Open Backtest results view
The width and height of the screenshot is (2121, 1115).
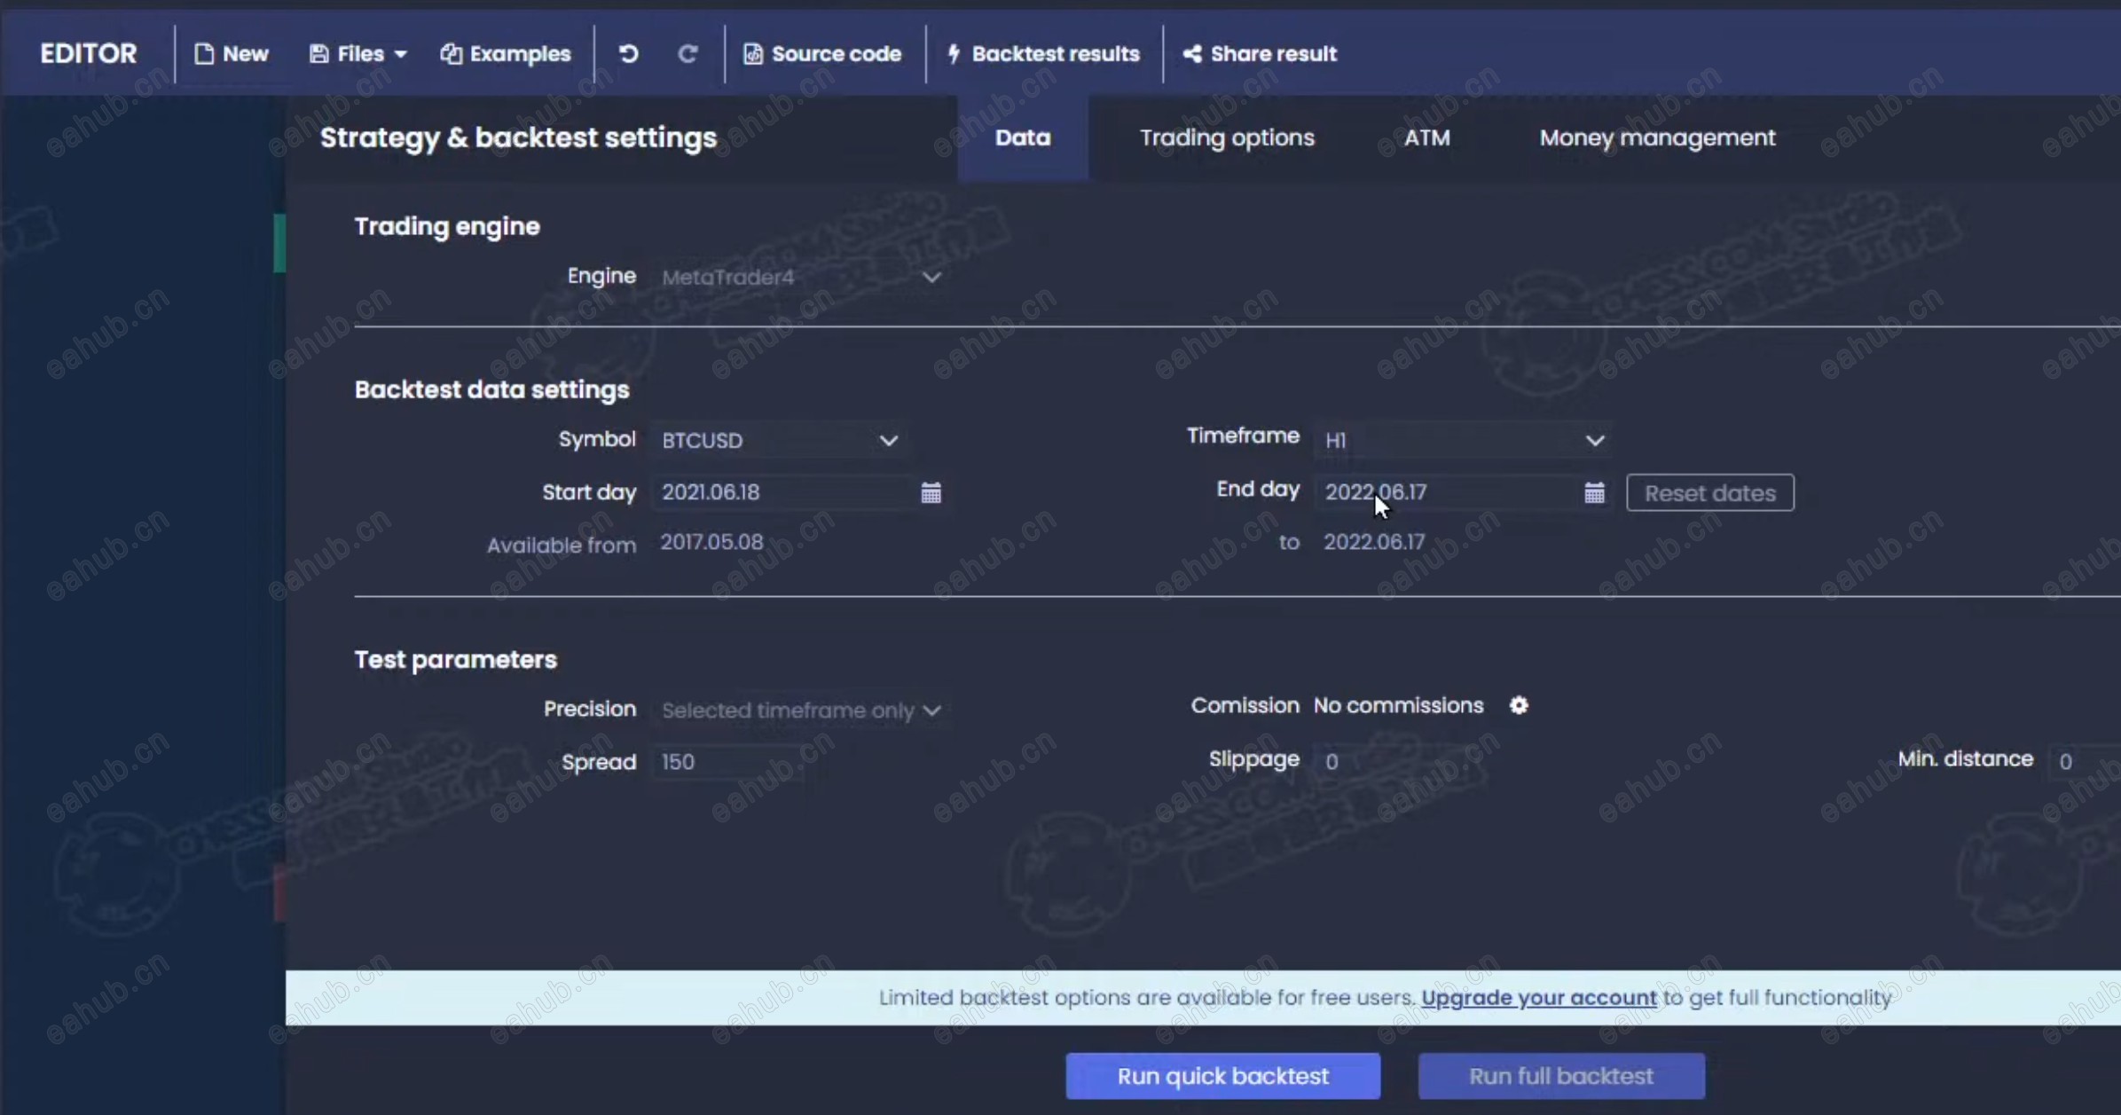1043,54
